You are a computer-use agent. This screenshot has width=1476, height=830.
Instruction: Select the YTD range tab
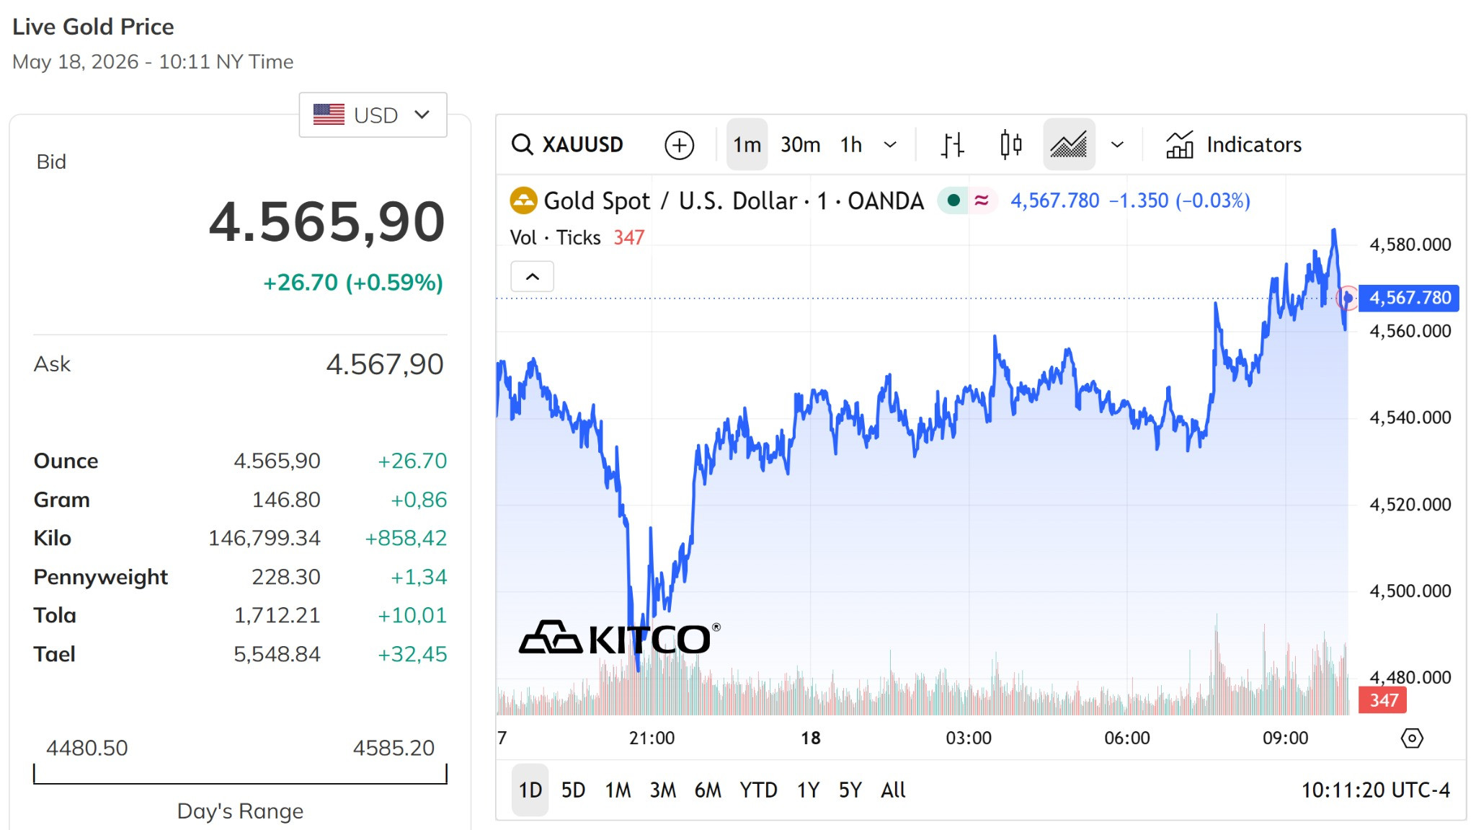click(x=758, y=790)
